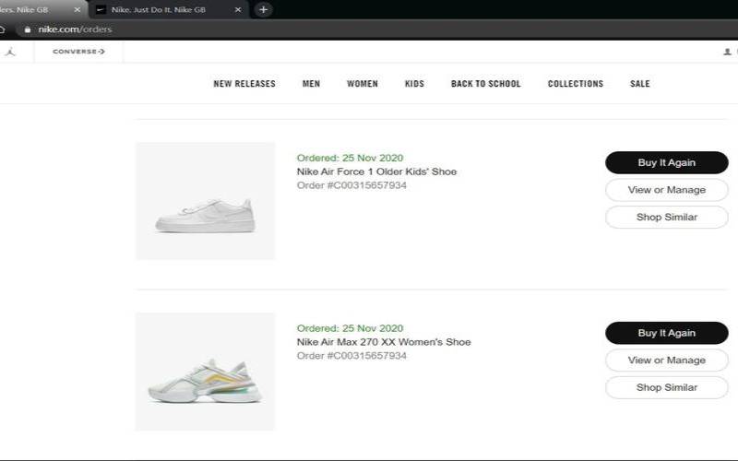Click the padlock site security icon
The width and height of the screenshot is (738, 461).
click(x=28, y=30)
